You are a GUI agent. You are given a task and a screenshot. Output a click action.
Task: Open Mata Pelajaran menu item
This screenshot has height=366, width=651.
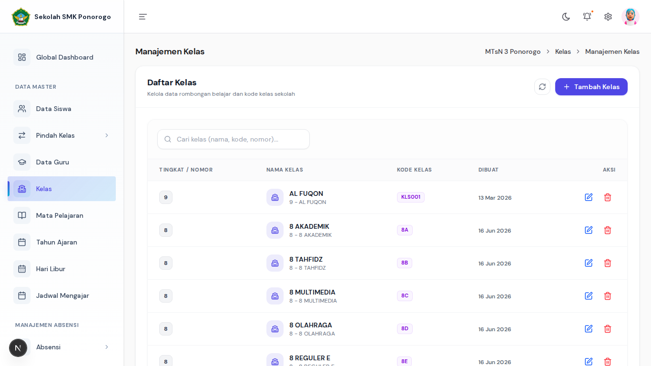61,215
